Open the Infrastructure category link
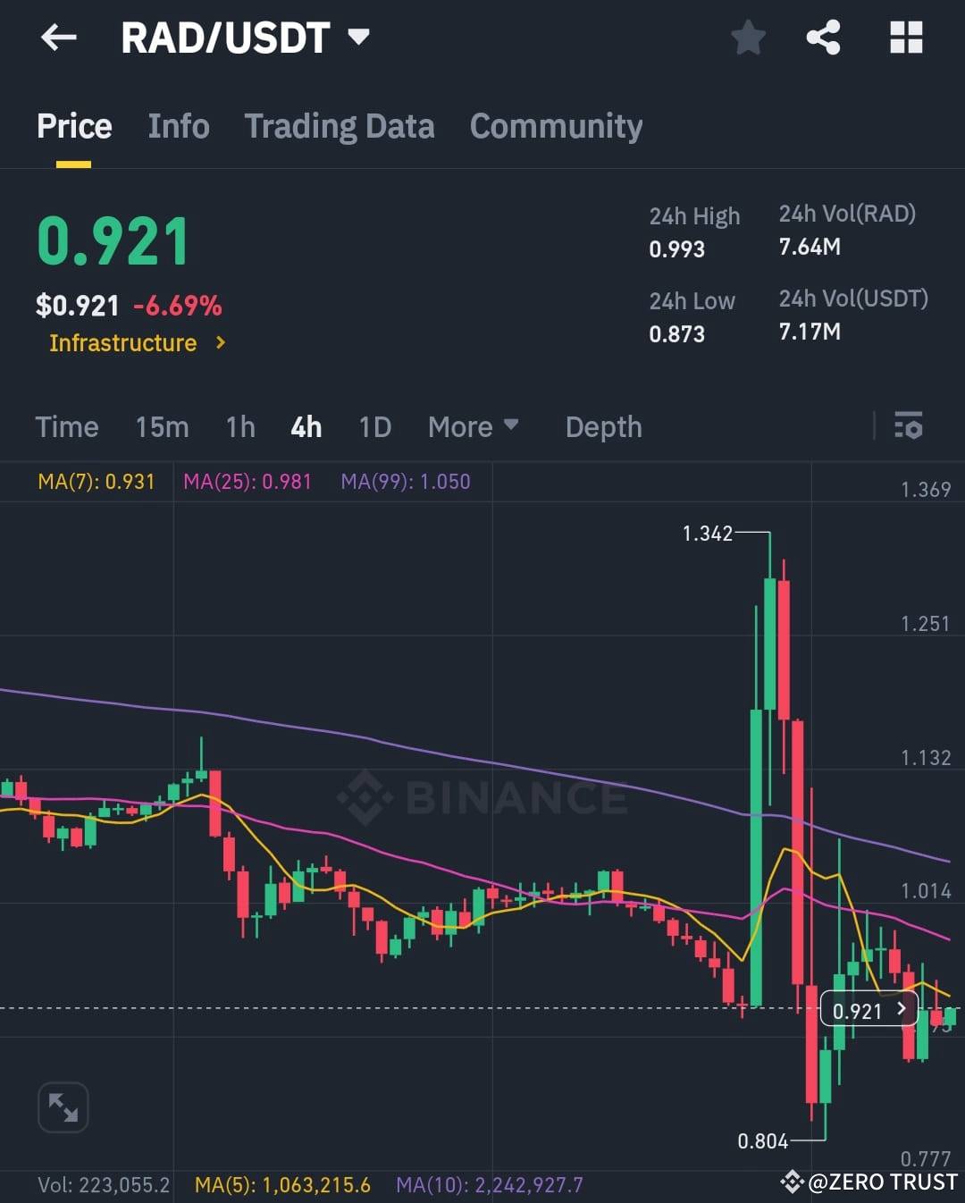The width and height of the screenshot is (965, 1203). (134, 342)
